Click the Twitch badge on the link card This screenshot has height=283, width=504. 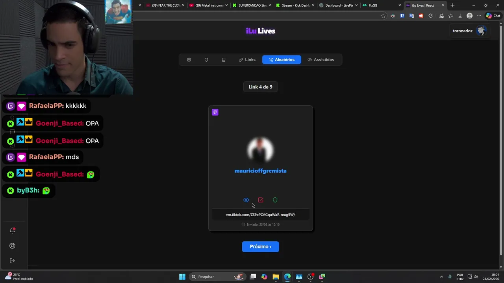[215, 112]
